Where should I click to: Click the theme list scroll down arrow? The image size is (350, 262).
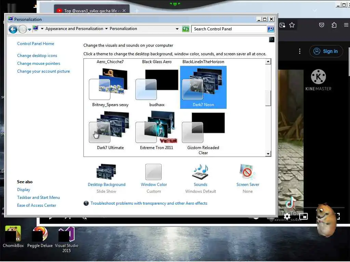268,154
